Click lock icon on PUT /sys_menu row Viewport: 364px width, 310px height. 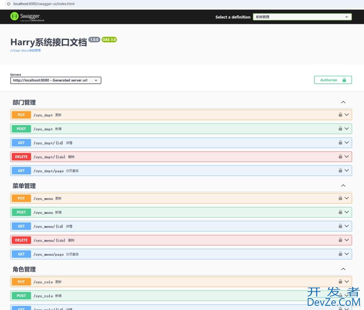[340, 198]
